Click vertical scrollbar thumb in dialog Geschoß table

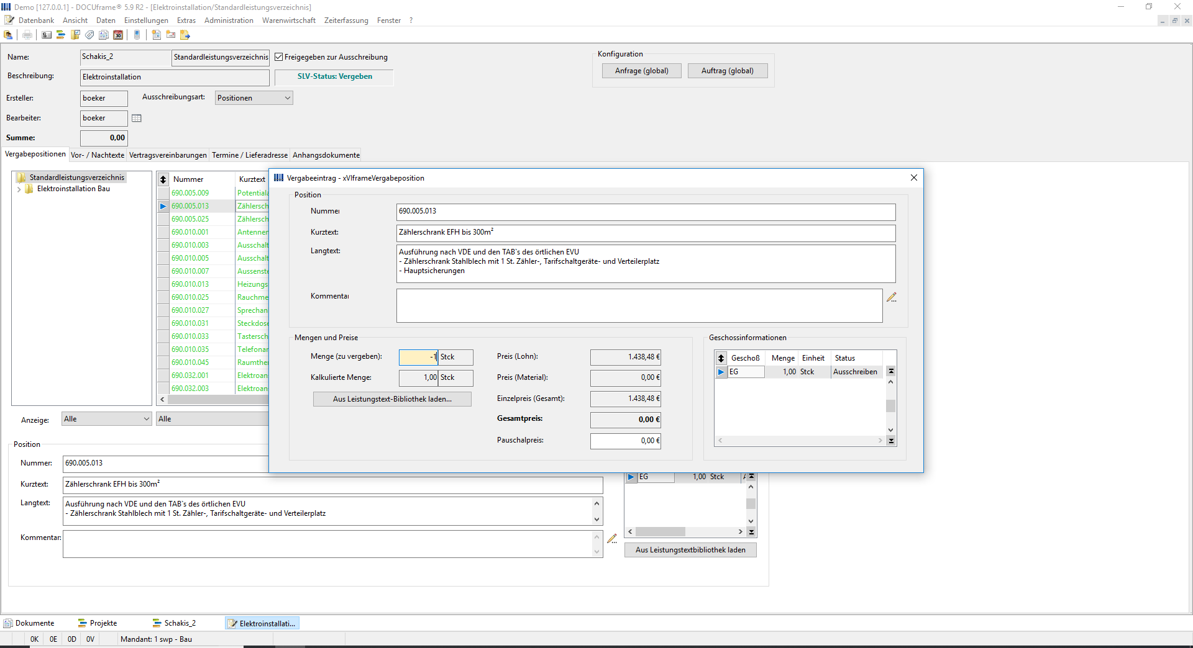pyautogui.click(x=891, y=406)
